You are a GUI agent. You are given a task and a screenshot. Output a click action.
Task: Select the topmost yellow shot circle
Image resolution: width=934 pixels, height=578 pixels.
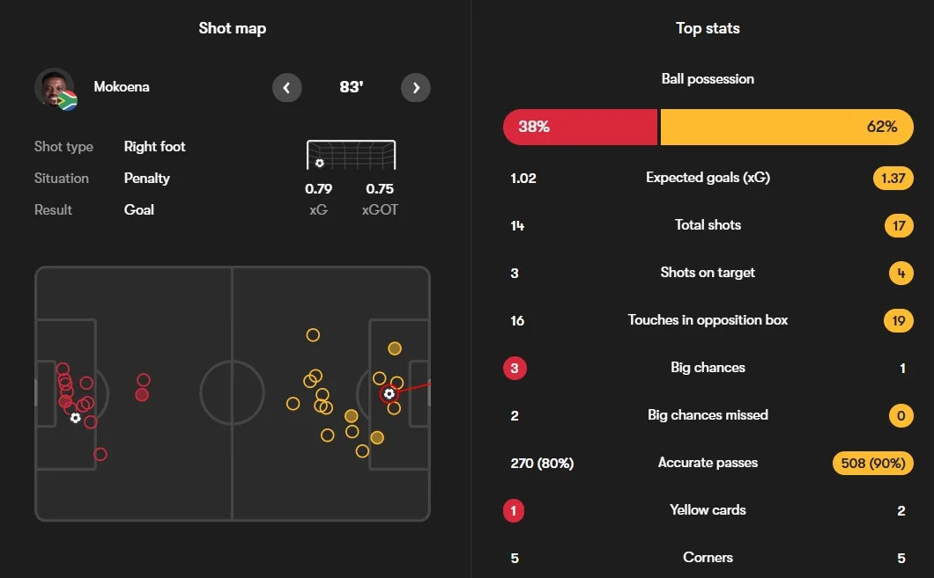pyautogui.click(x=313, y=335)
